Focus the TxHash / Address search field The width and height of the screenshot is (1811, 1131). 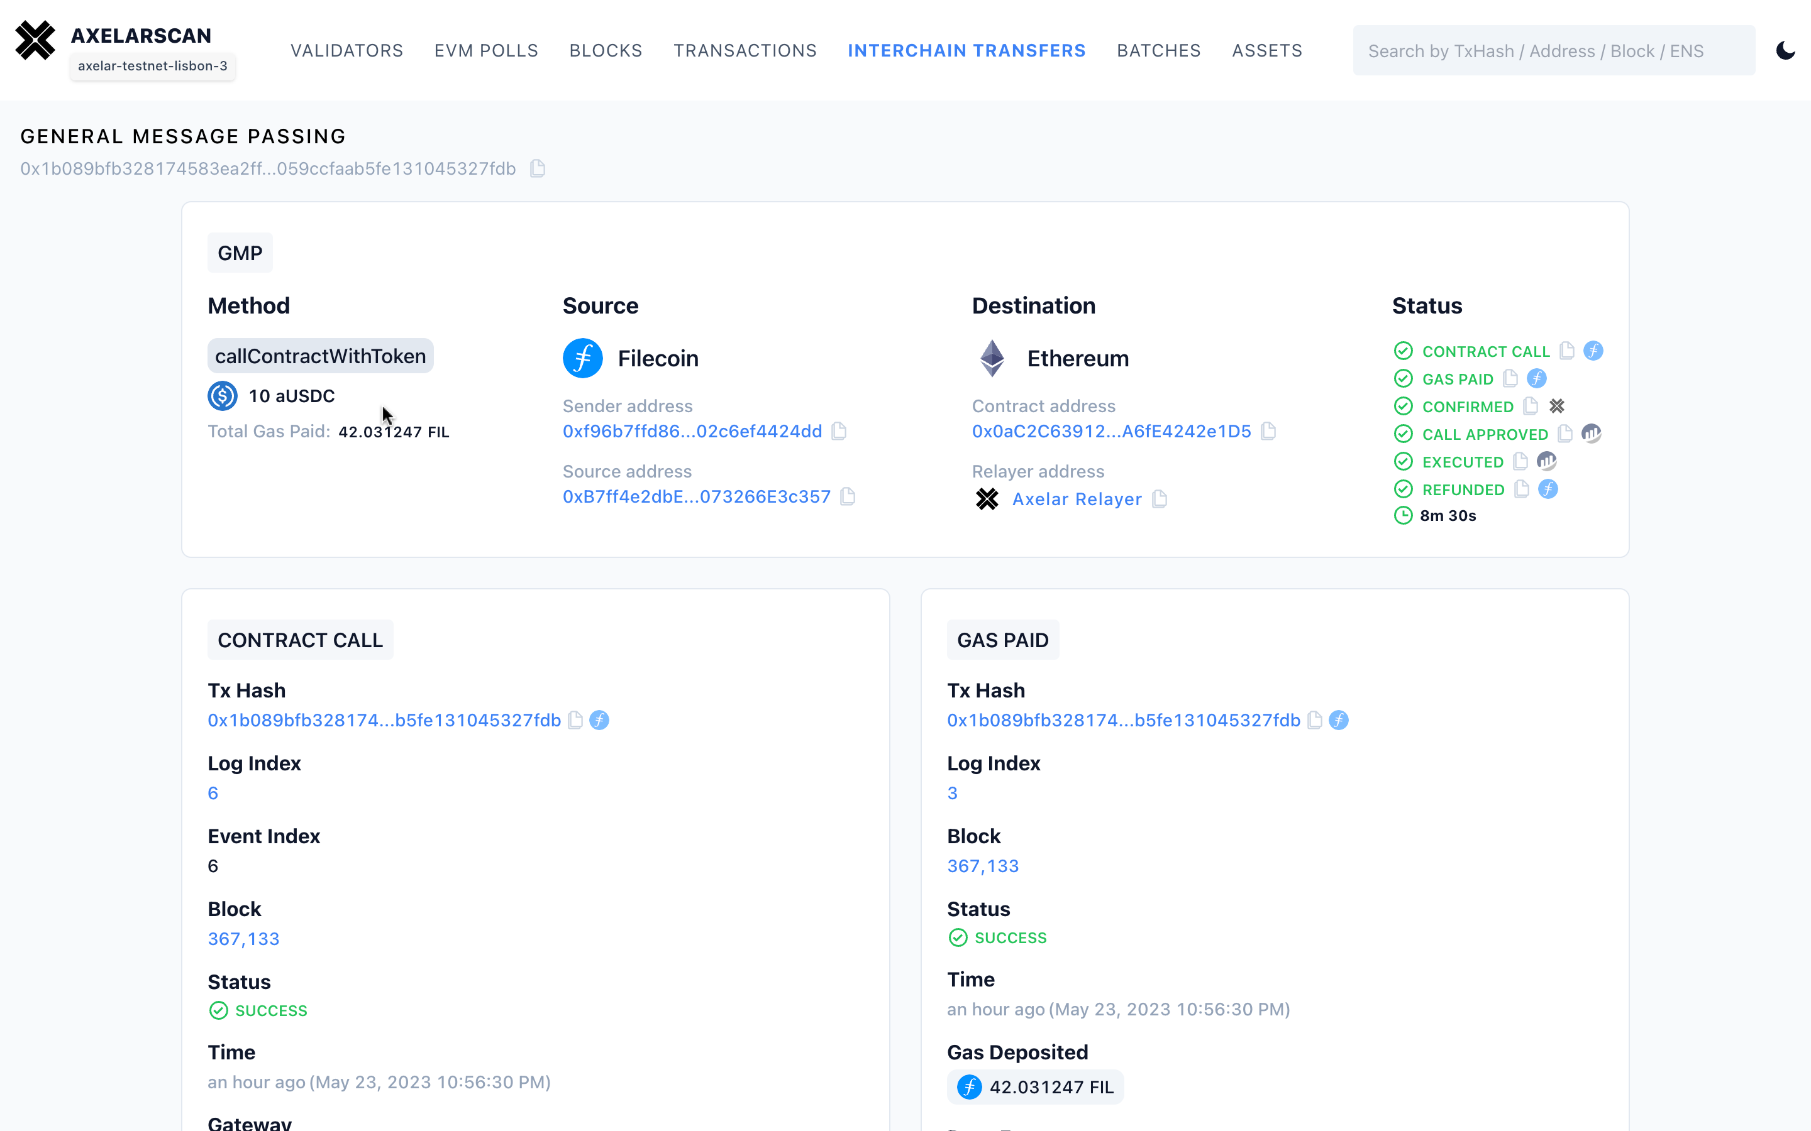click(x=1554, y=50)
